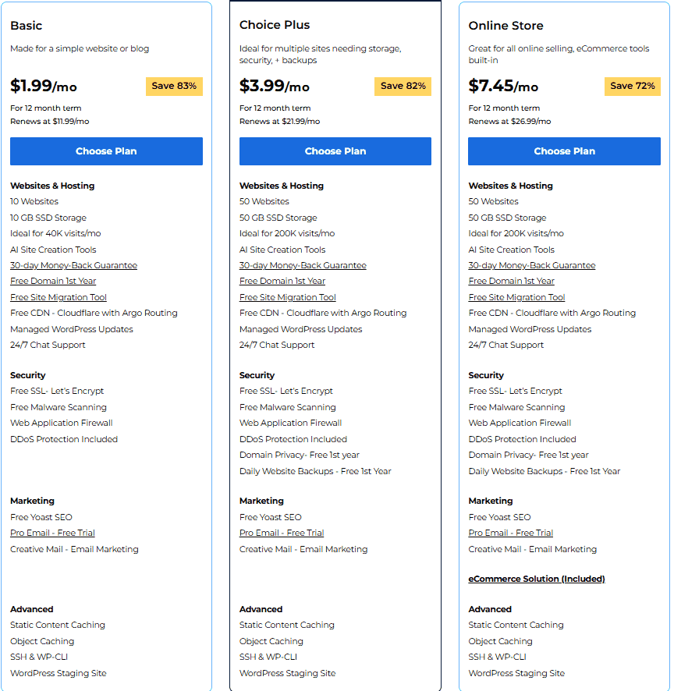Click 'Marketing' heading in Online Store plan
This screenshot has width=674, height=691.
tap(491, 501)
